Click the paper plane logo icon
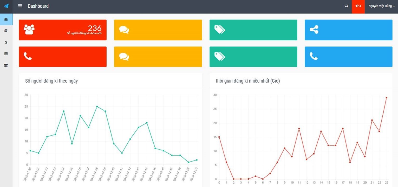The image size is (398, 187). coord(6,6)
